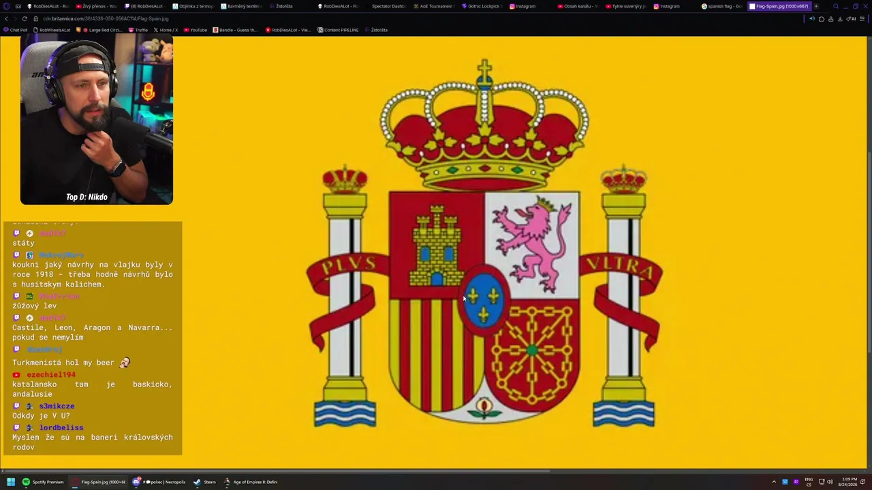Viewport: 872px width, 490px height.
Task: Open the downloads icon in the toolbar
Action: click(840, 18)
